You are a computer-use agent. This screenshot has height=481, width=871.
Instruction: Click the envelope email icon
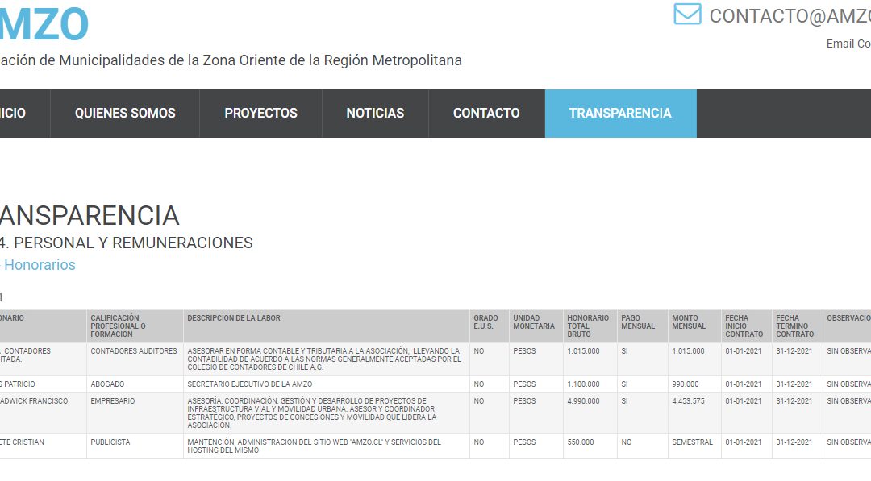click(687, 15)
